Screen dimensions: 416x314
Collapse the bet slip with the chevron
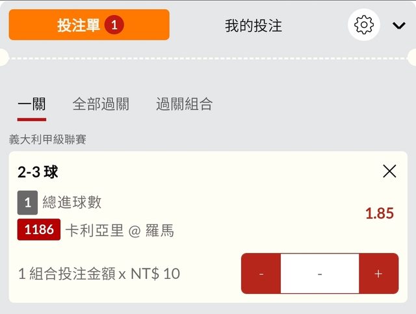[398, 26]
